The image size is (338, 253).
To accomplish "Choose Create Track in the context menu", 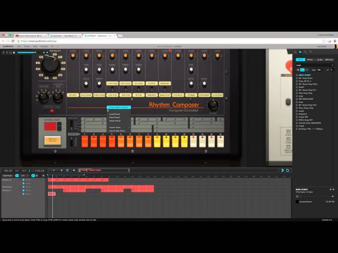I will pos(115,128).
